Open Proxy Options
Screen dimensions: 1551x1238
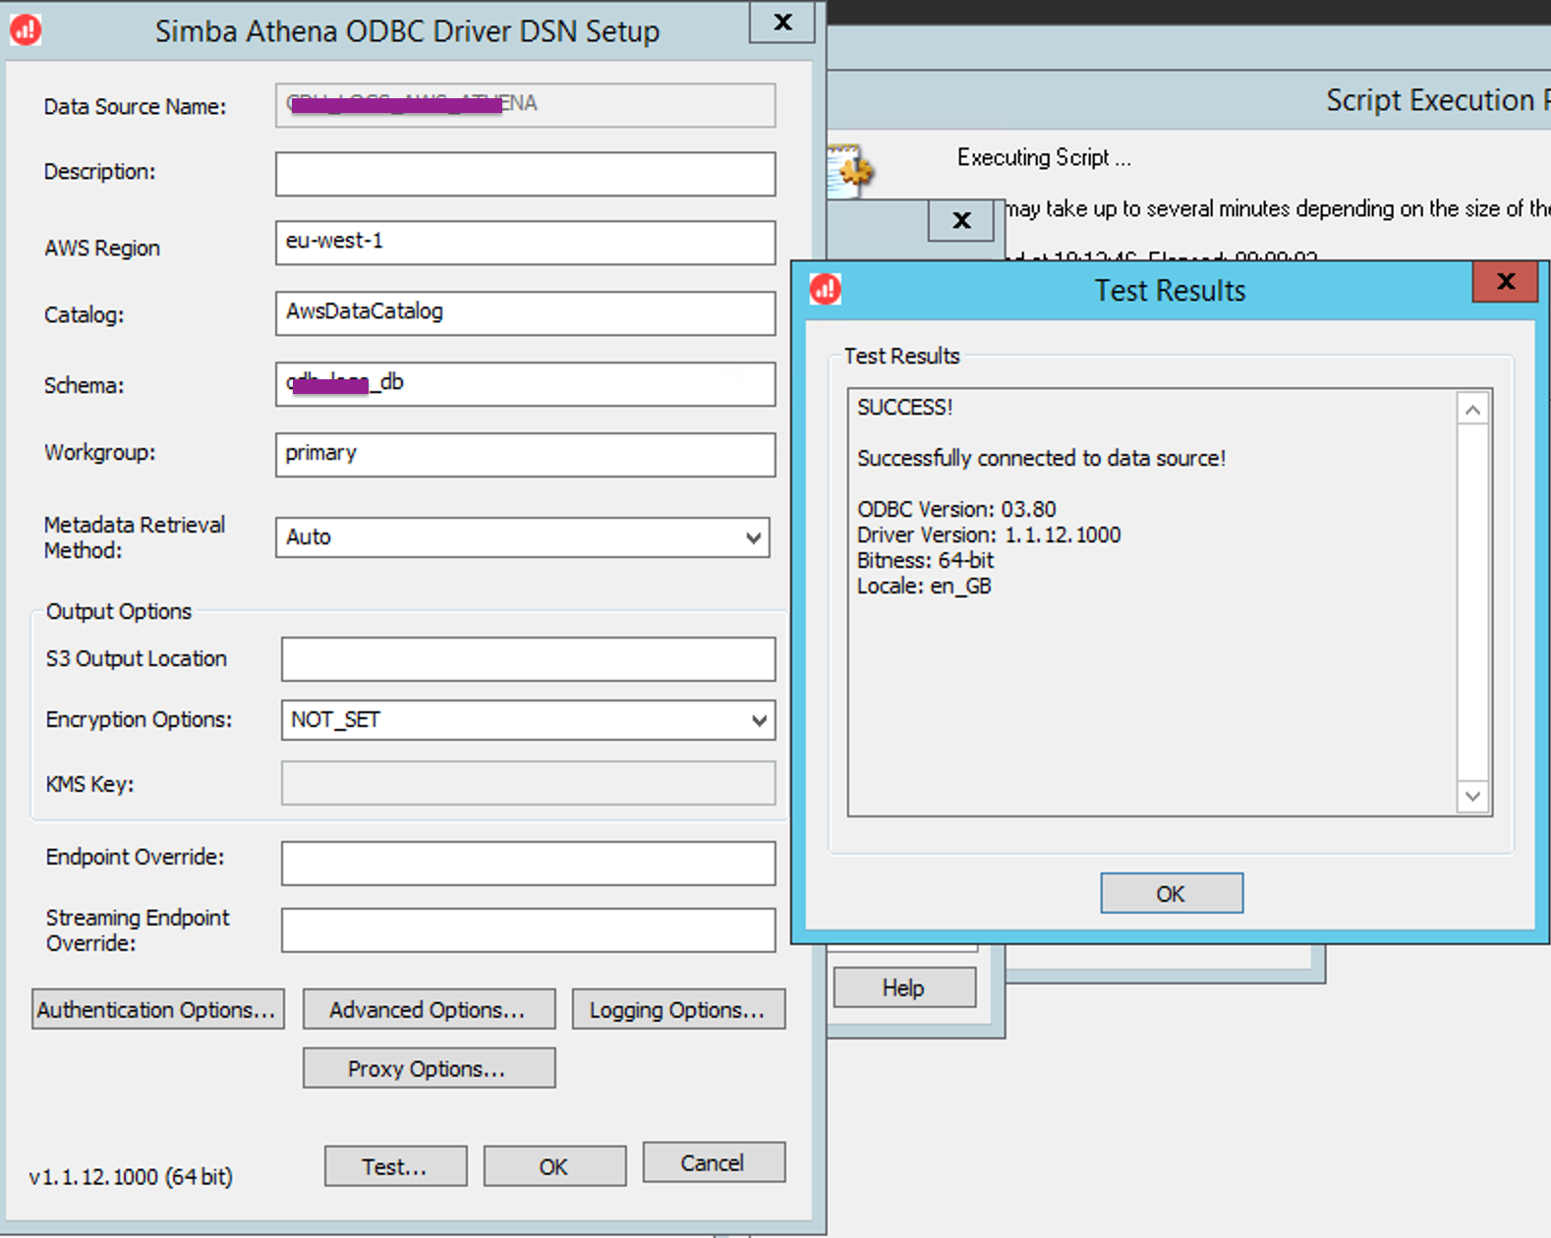(429, 1068)
